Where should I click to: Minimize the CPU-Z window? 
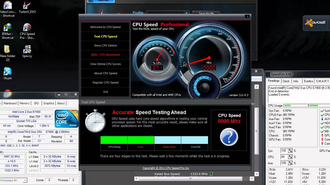tap(59, 95)
